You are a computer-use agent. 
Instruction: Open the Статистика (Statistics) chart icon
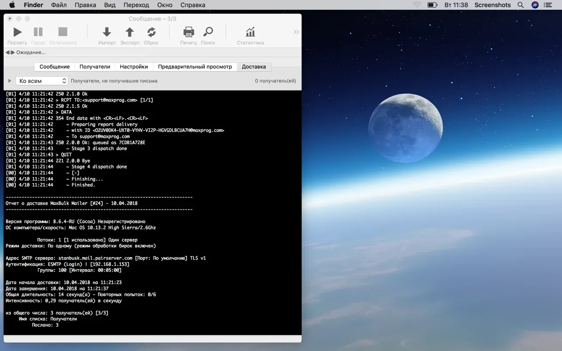pyautogui.click(x=250, y=32)
